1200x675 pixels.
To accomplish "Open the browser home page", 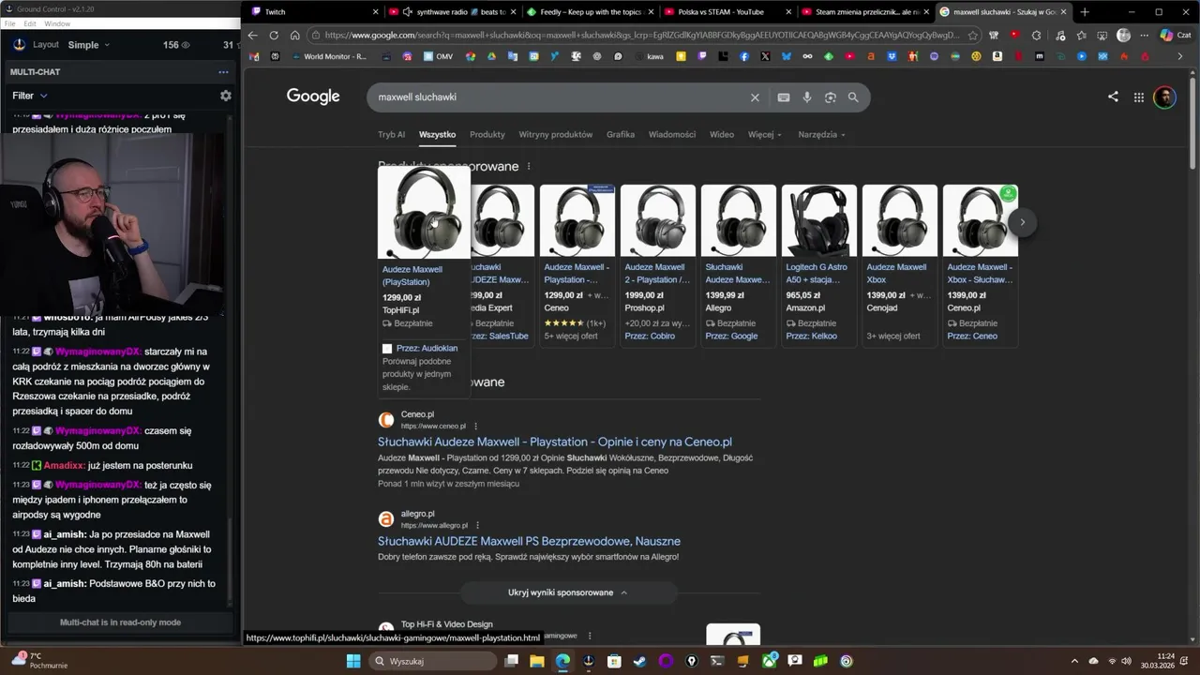I will point(294,36).
